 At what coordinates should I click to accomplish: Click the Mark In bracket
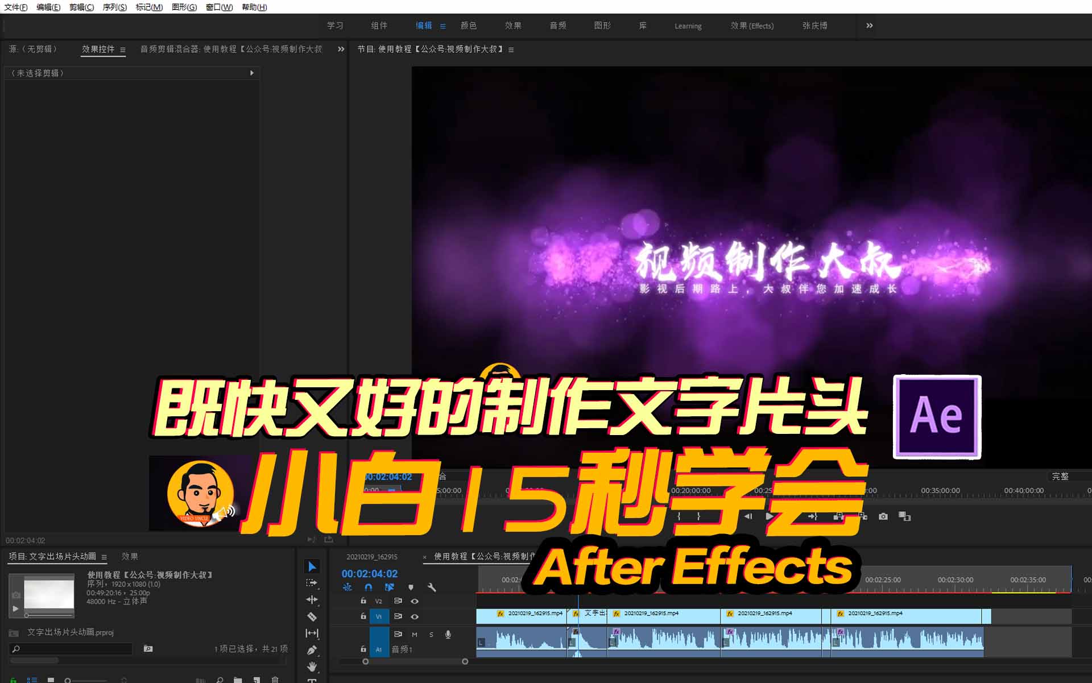coord(679,516)
